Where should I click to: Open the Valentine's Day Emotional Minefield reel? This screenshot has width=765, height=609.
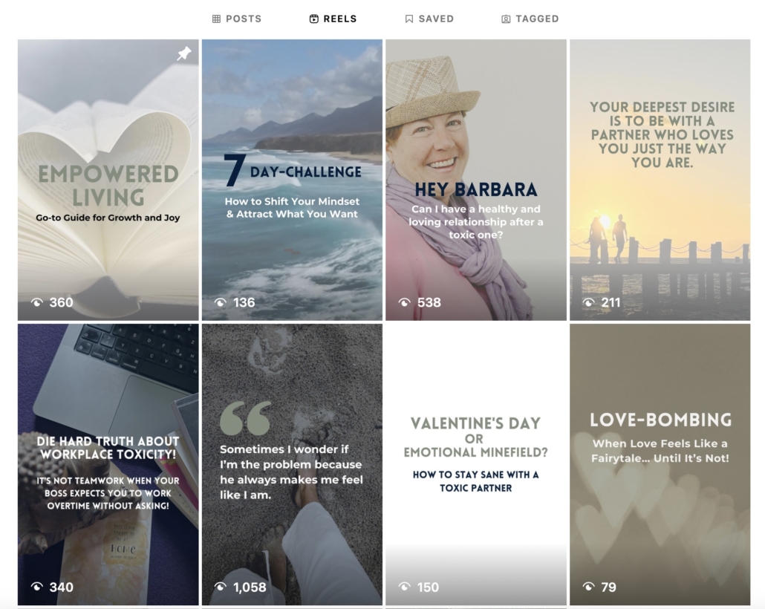click(476, 465)
